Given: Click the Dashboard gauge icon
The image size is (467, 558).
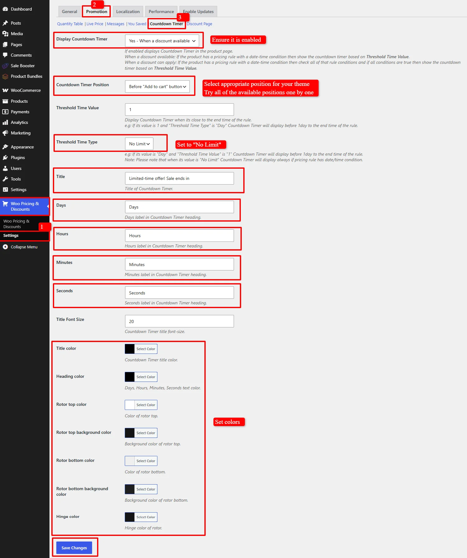Looking at the screenshot, I should pos(5,9).
